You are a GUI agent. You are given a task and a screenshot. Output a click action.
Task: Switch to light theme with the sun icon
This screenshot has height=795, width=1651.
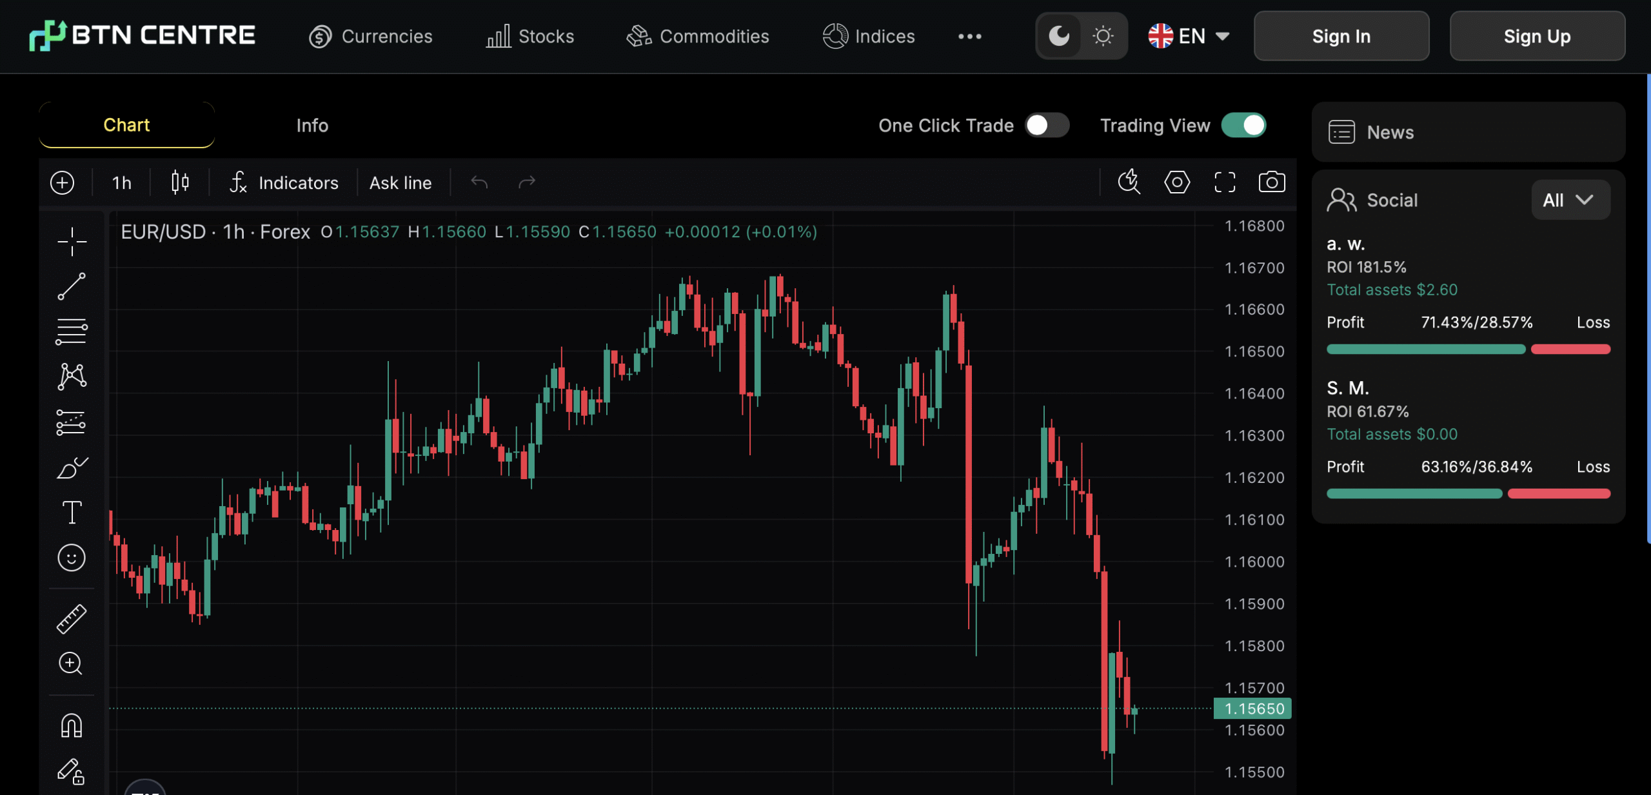(1102, 36)
